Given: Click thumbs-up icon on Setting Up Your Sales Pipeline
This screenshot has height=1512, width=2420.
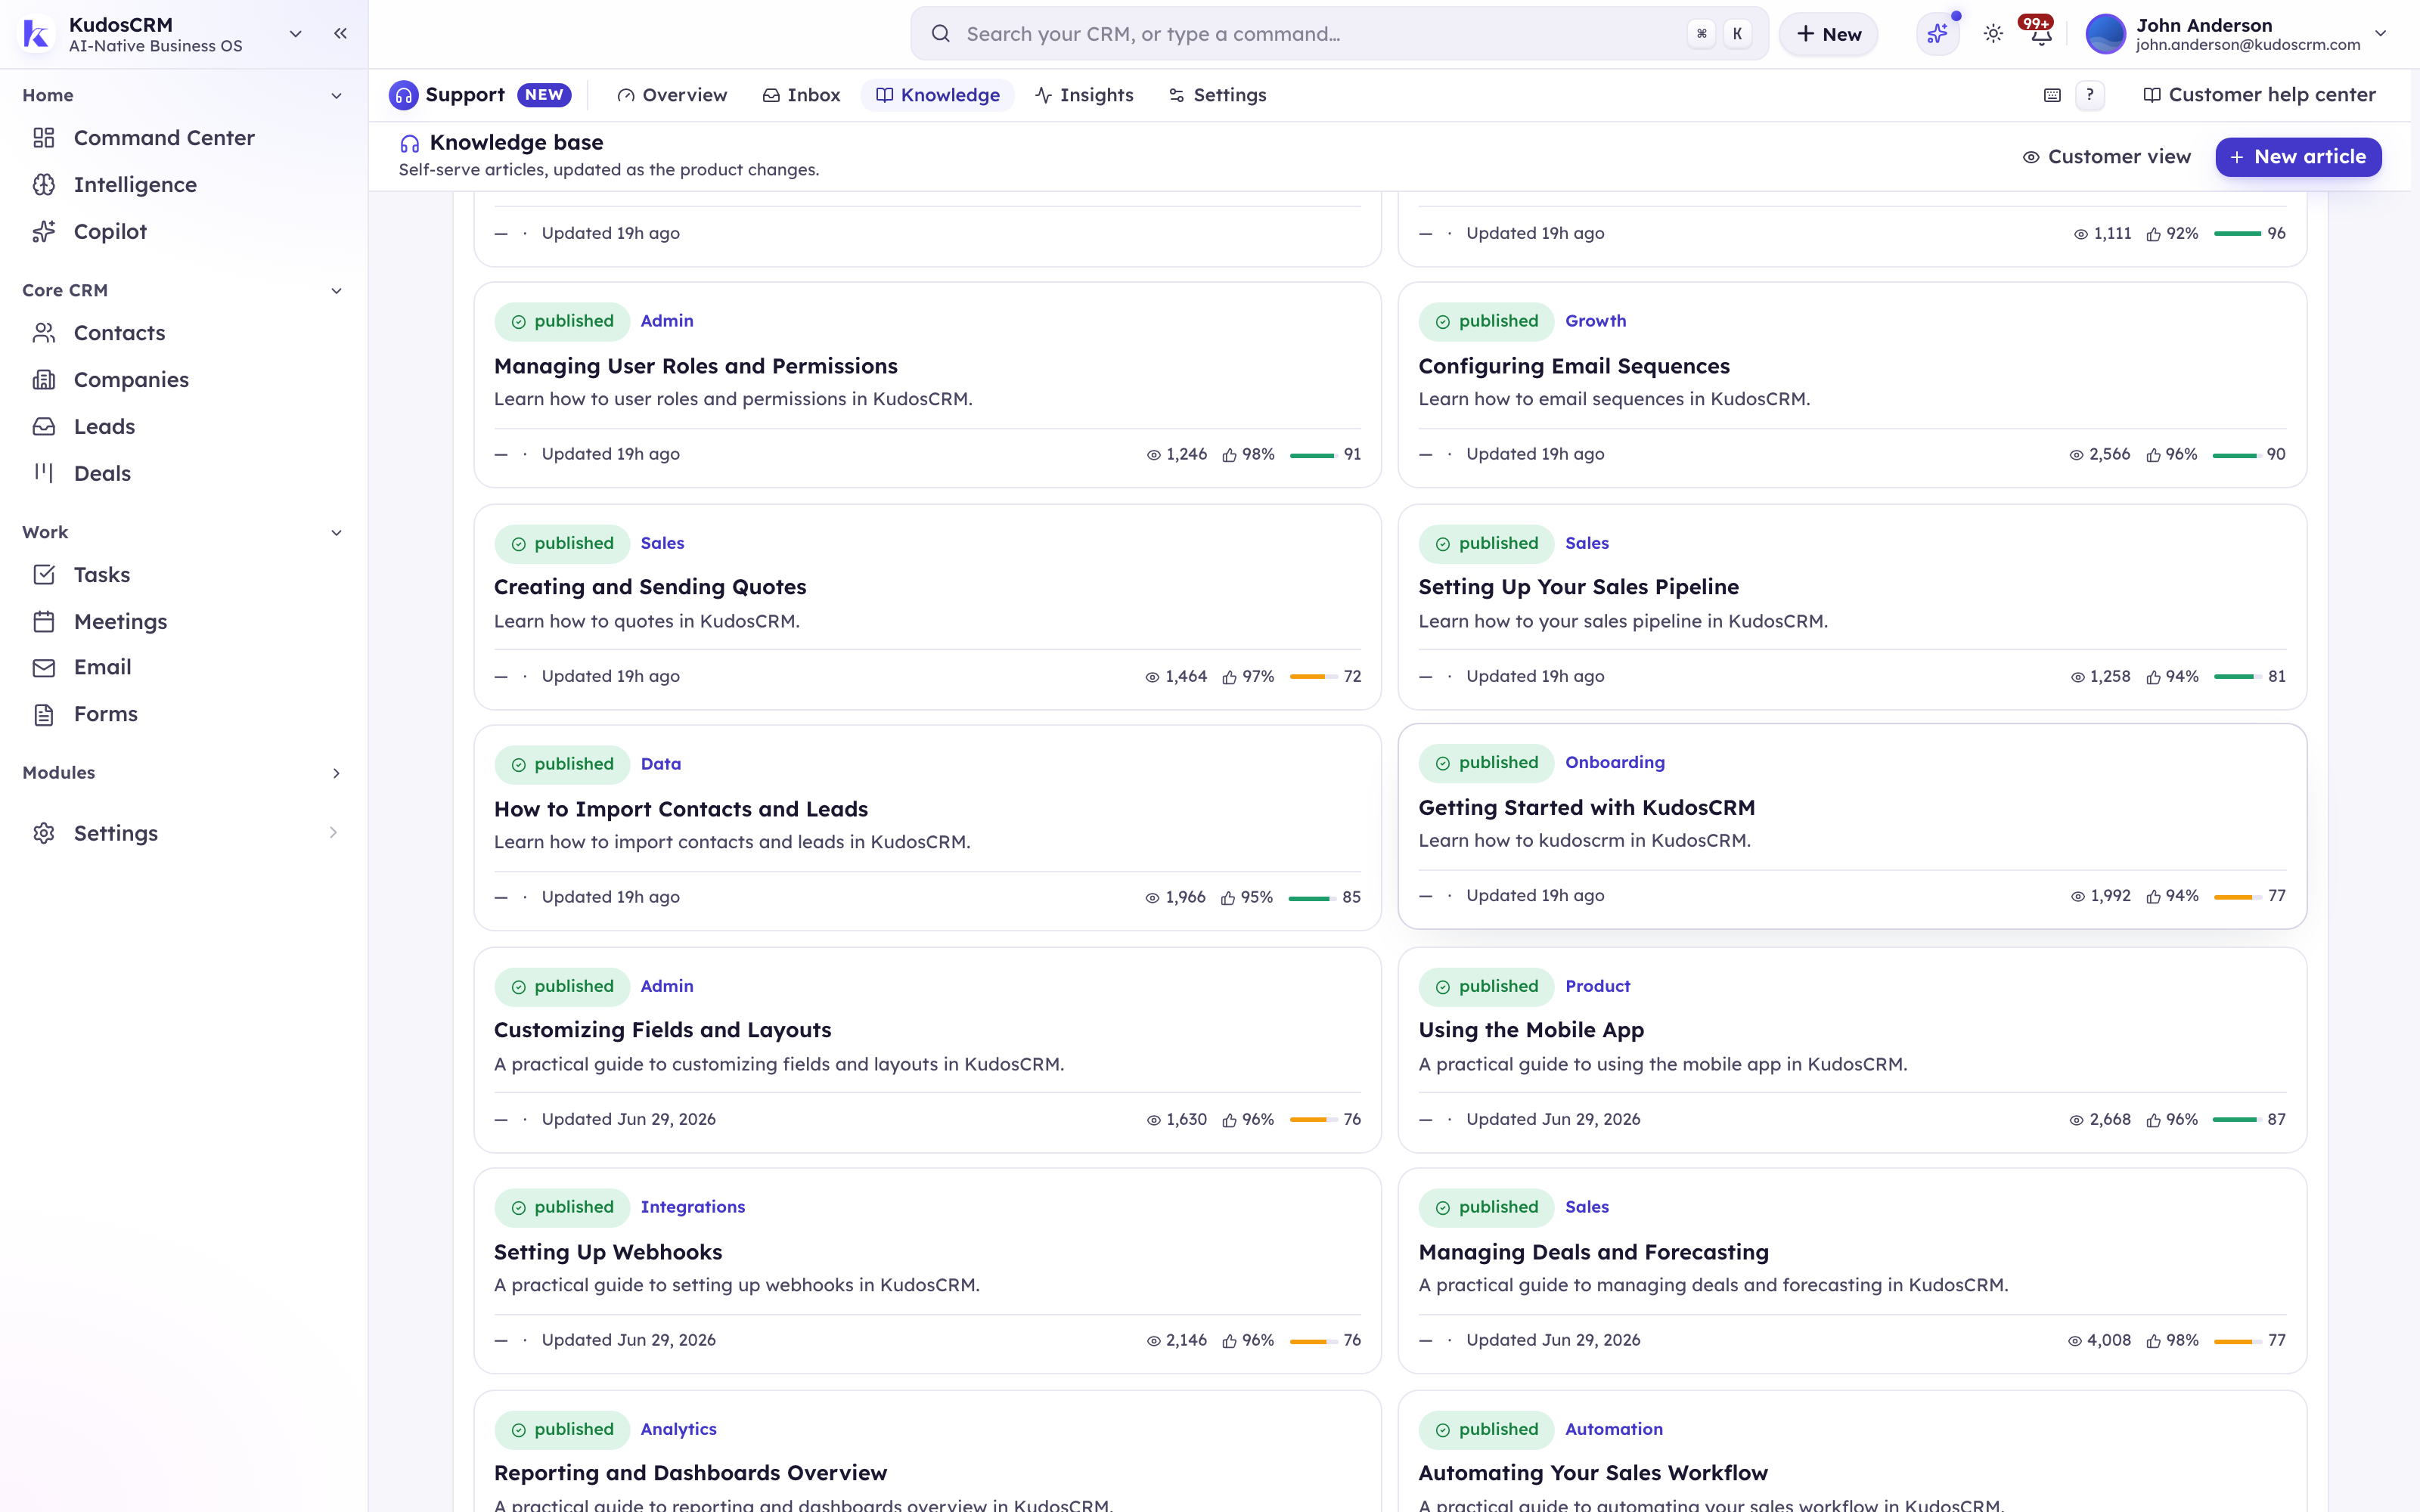Looking at the screenshot, I should [2153, 677].
